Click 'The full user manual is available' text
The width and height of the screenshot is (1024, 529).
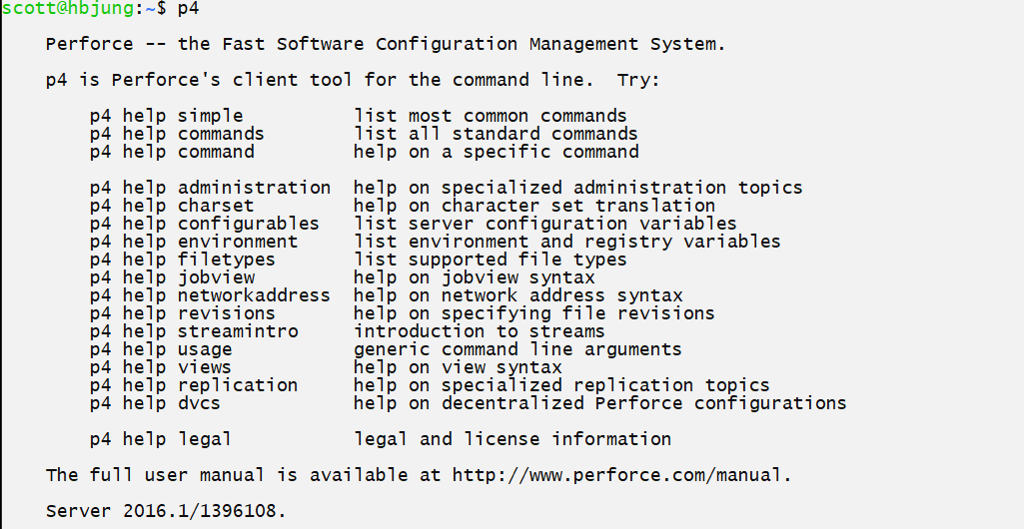point(227,475)
